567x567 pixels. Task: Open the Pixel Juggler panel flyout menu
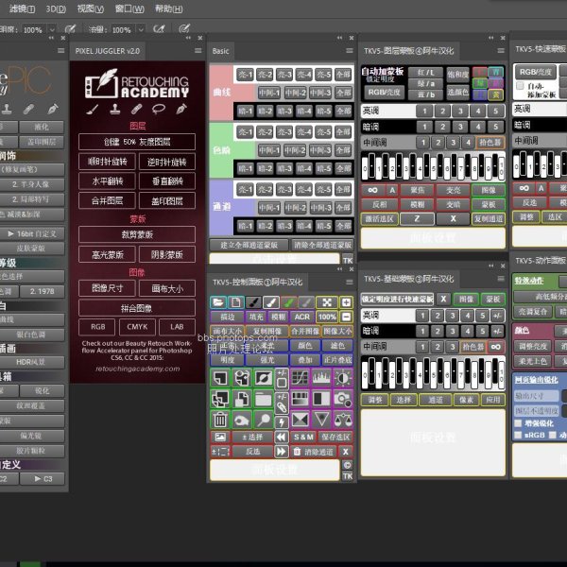pos(198,51)
